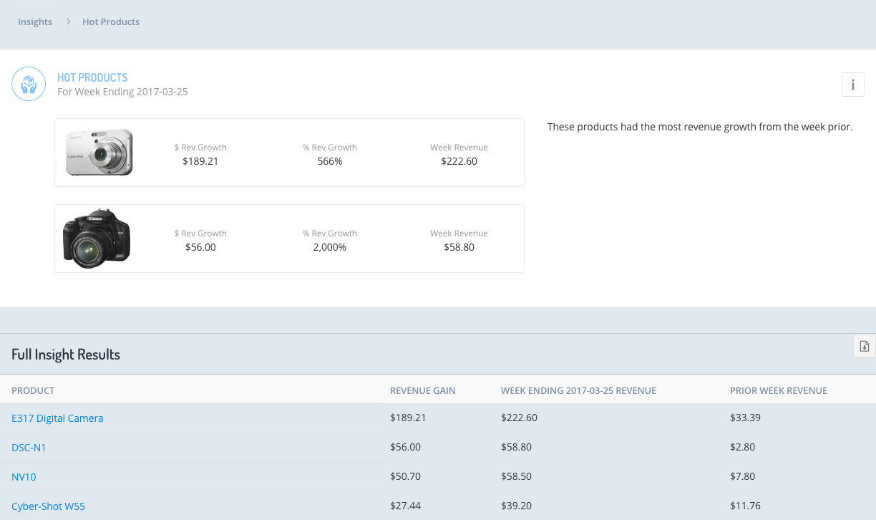Click the 2,000% rev growth value
The height and width of the screenshot is (520, 876).
point(330,247)
